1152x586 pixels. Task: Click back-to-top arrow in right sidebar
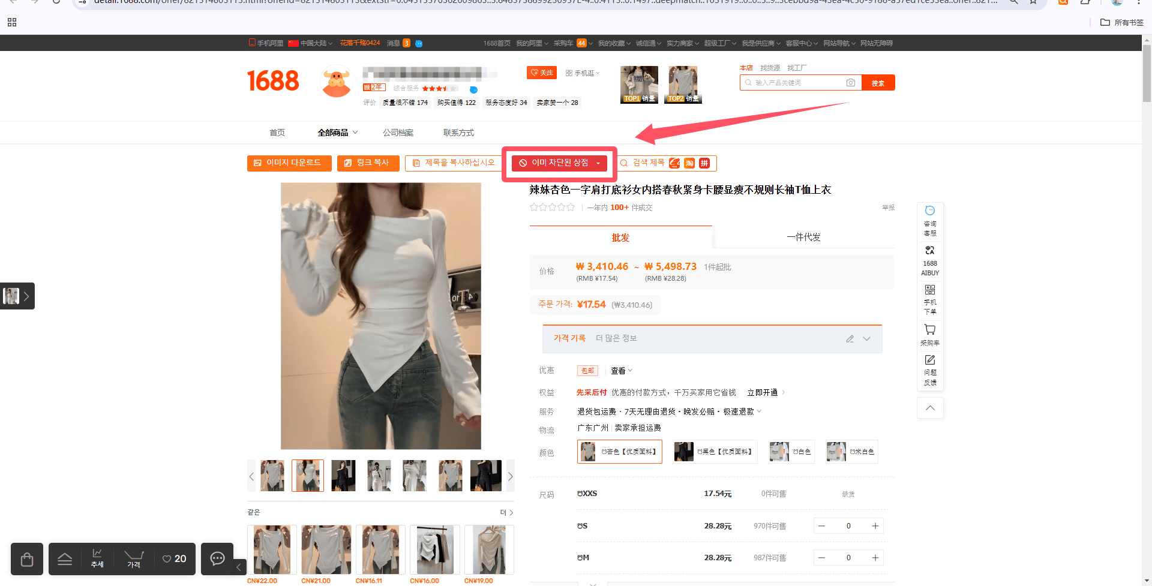point(930,408)
